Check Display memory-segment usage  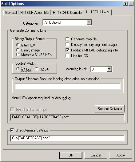67,45
